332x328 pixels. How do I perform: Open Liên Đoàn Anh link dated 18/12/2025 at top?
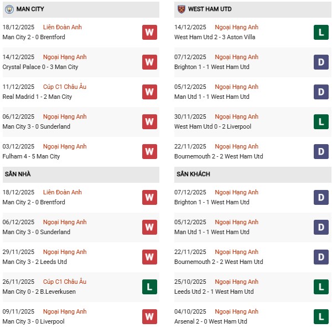63,27
